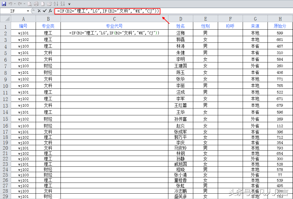
Task: Click 财经 cell in row 7
Action: click(x=48, y=66)
